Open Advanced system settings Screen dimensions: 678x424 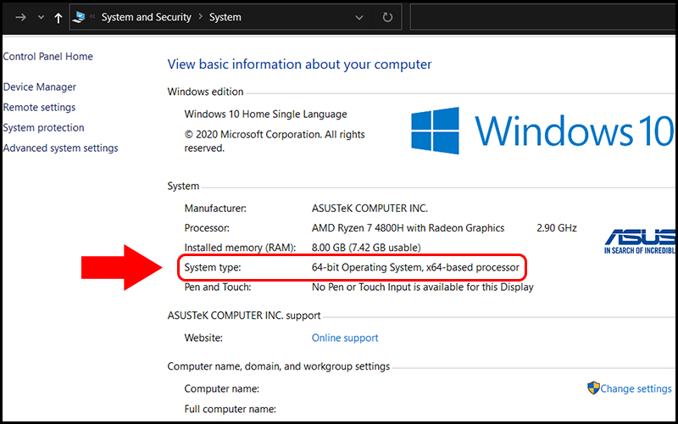coord(61,148)
